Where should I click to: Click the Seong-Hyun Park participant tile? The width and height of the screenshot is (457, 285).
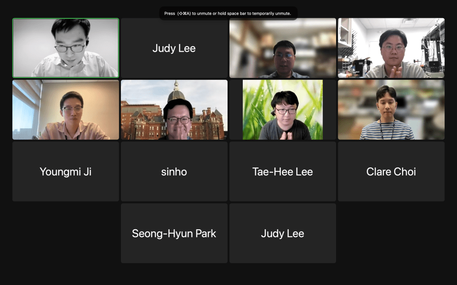tap(174, 233)
